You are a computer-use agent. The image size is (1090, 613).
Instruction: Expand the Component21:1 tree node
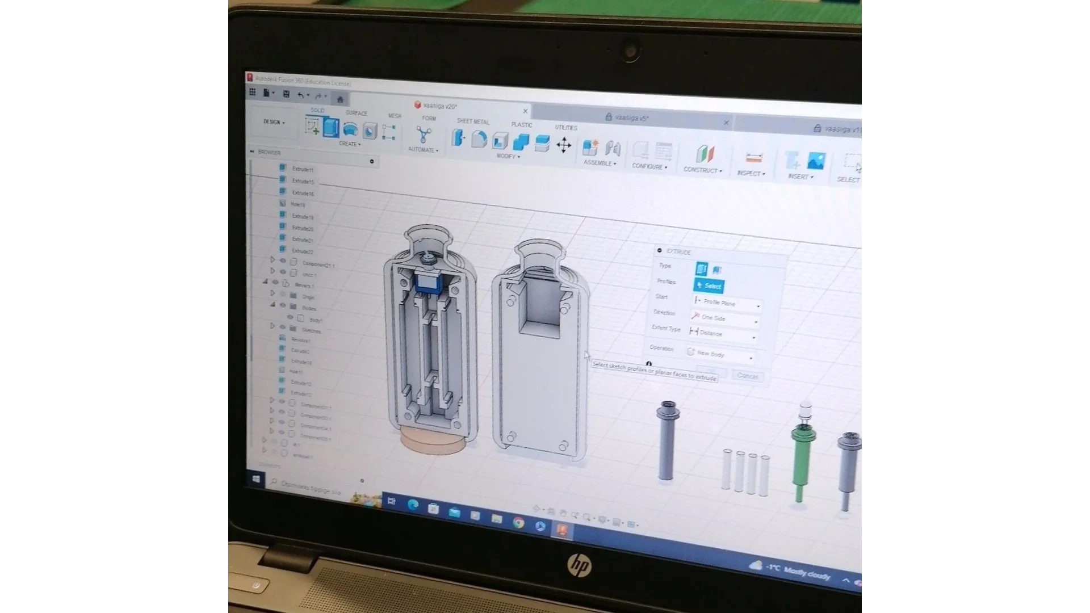(x=272, y=260)
